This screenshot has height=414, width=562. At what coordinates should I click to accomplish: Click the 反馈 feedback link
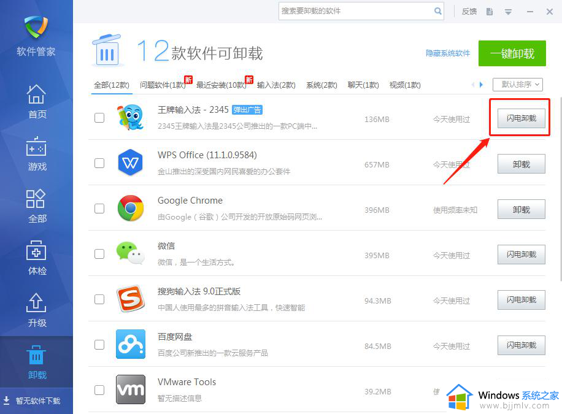[x=469, y=12]
